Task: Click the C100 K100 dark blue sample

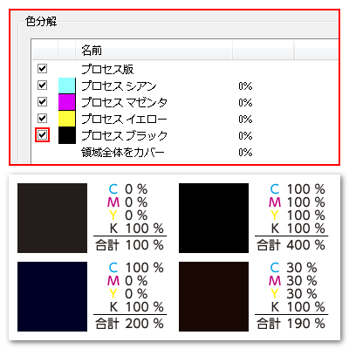Action: click(x=52, y=297)
